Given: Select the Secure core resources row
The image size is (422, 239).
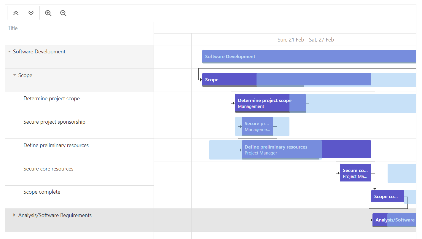Looking at the screenshot, I should pos(48,169).
